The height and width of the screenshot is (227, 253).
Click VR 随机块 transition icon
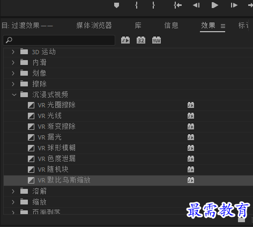tap(31, 170)
